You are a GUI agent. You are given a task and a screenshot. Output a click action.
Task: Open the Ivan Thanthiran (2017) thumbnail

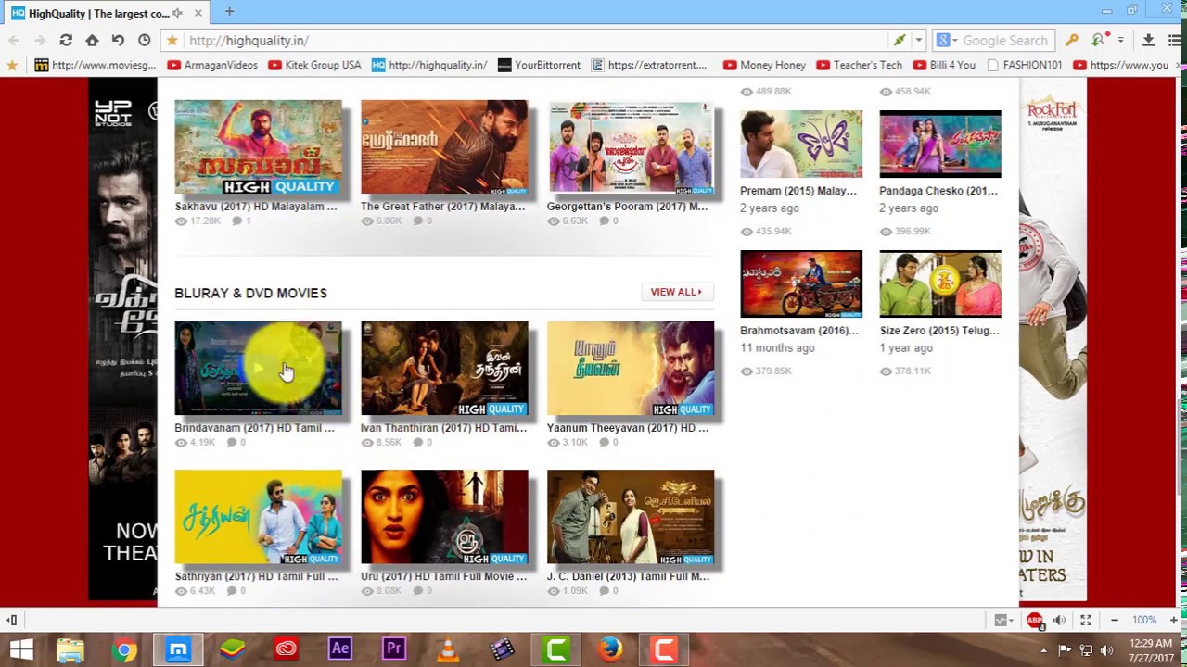444,369
